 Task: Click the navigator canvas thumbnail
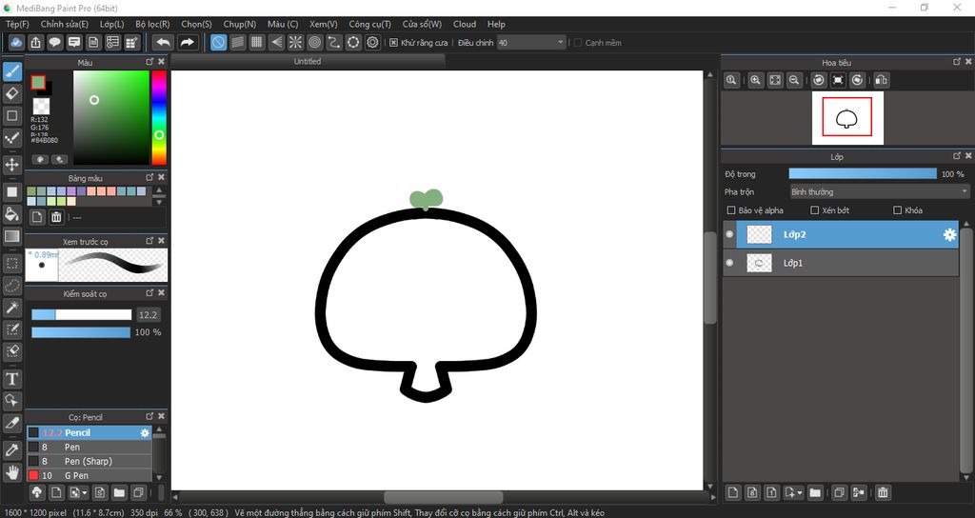click(846, 117)
